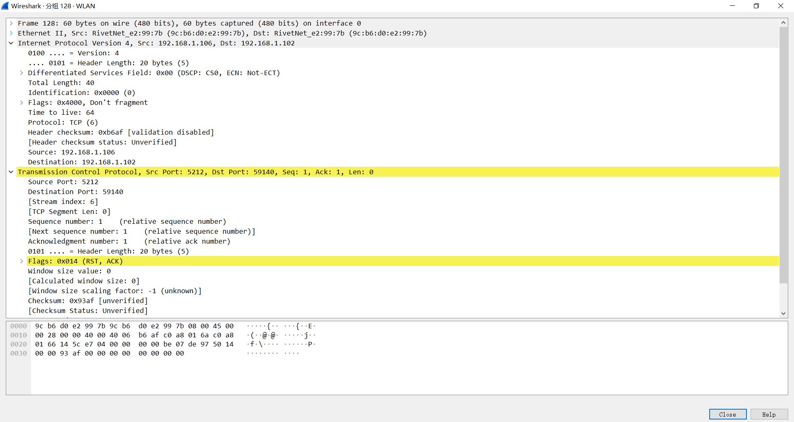Click hex offset 0010 in the bytes pane
The image size is (794, 422).
click(x=19, y=335)
